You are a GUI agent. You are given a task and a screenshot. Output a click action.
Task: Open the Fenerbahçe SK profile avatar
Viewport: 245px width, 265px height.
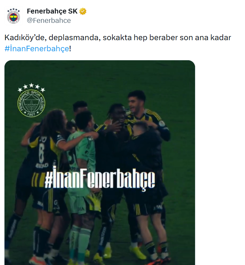click(14, 16)
